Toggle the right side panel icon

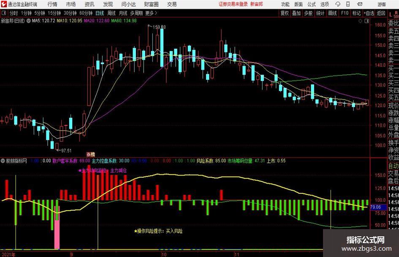[x=366, y=21]
